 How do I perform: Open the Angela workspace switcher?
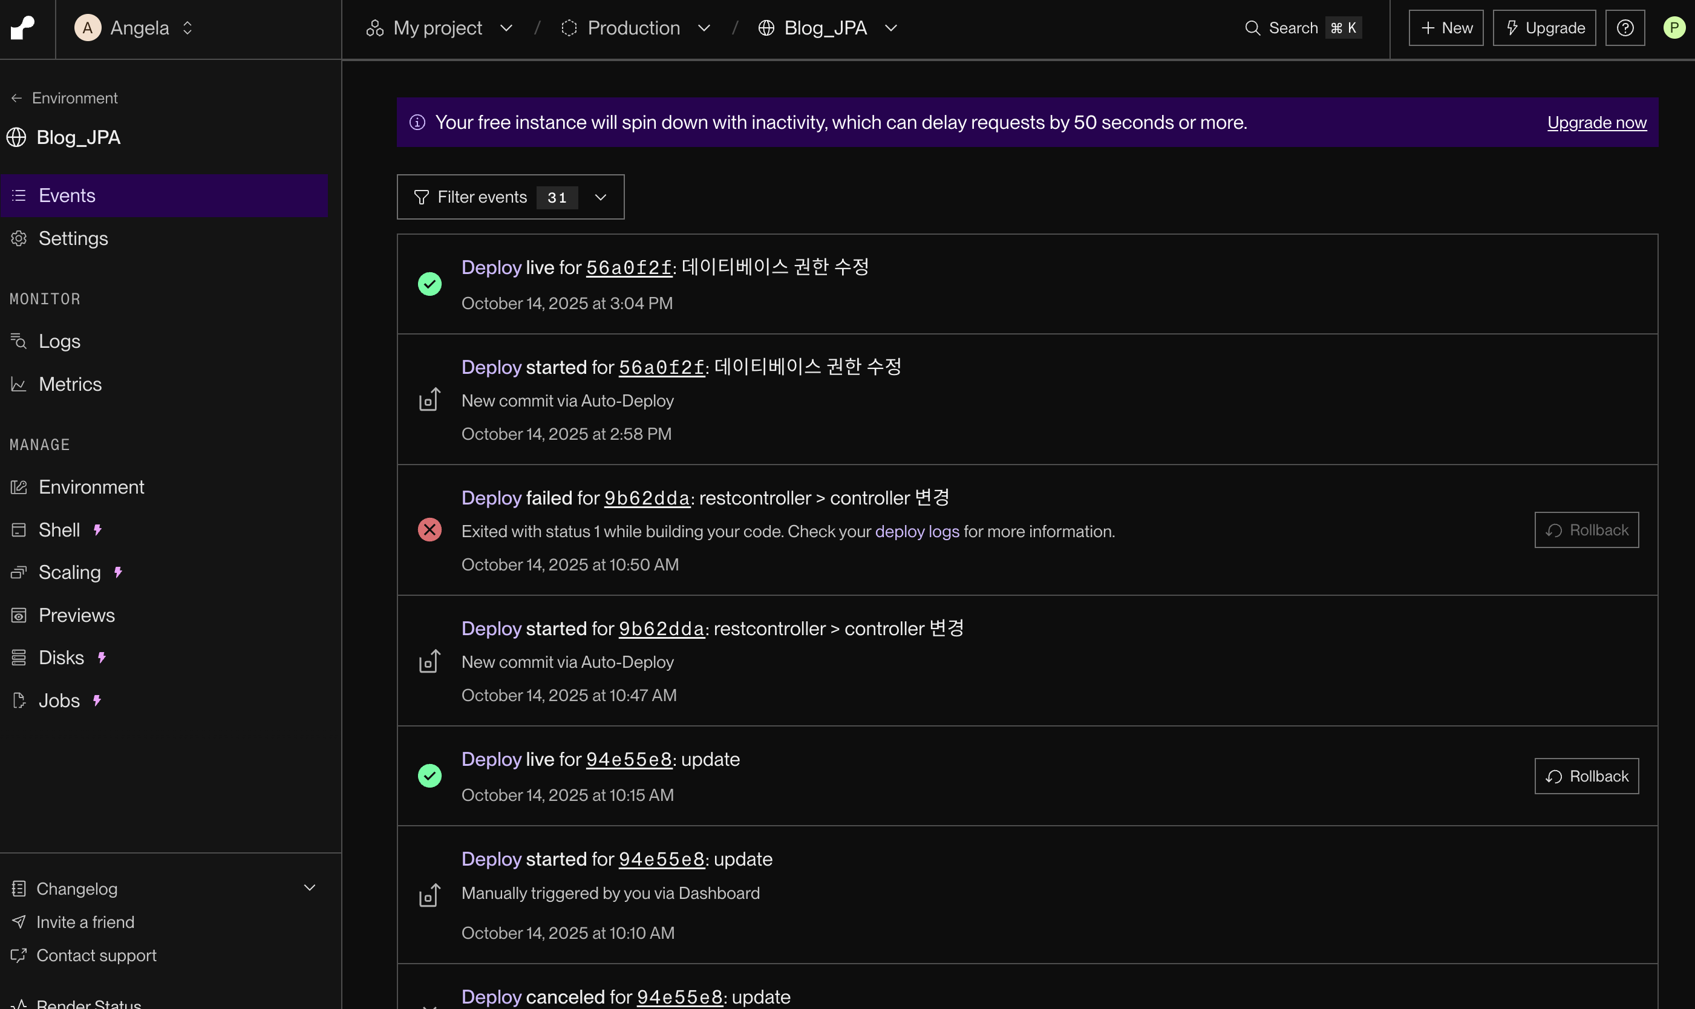click(134, 28)
